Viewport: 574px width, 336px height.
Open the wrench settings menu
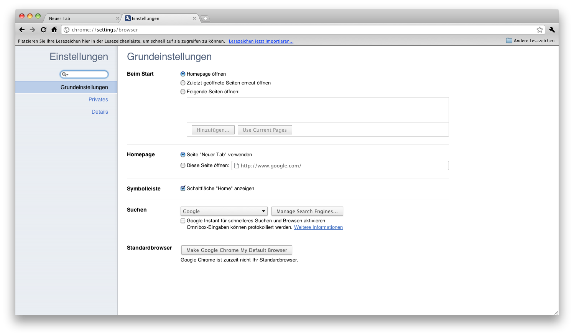[x=552, y=30]
